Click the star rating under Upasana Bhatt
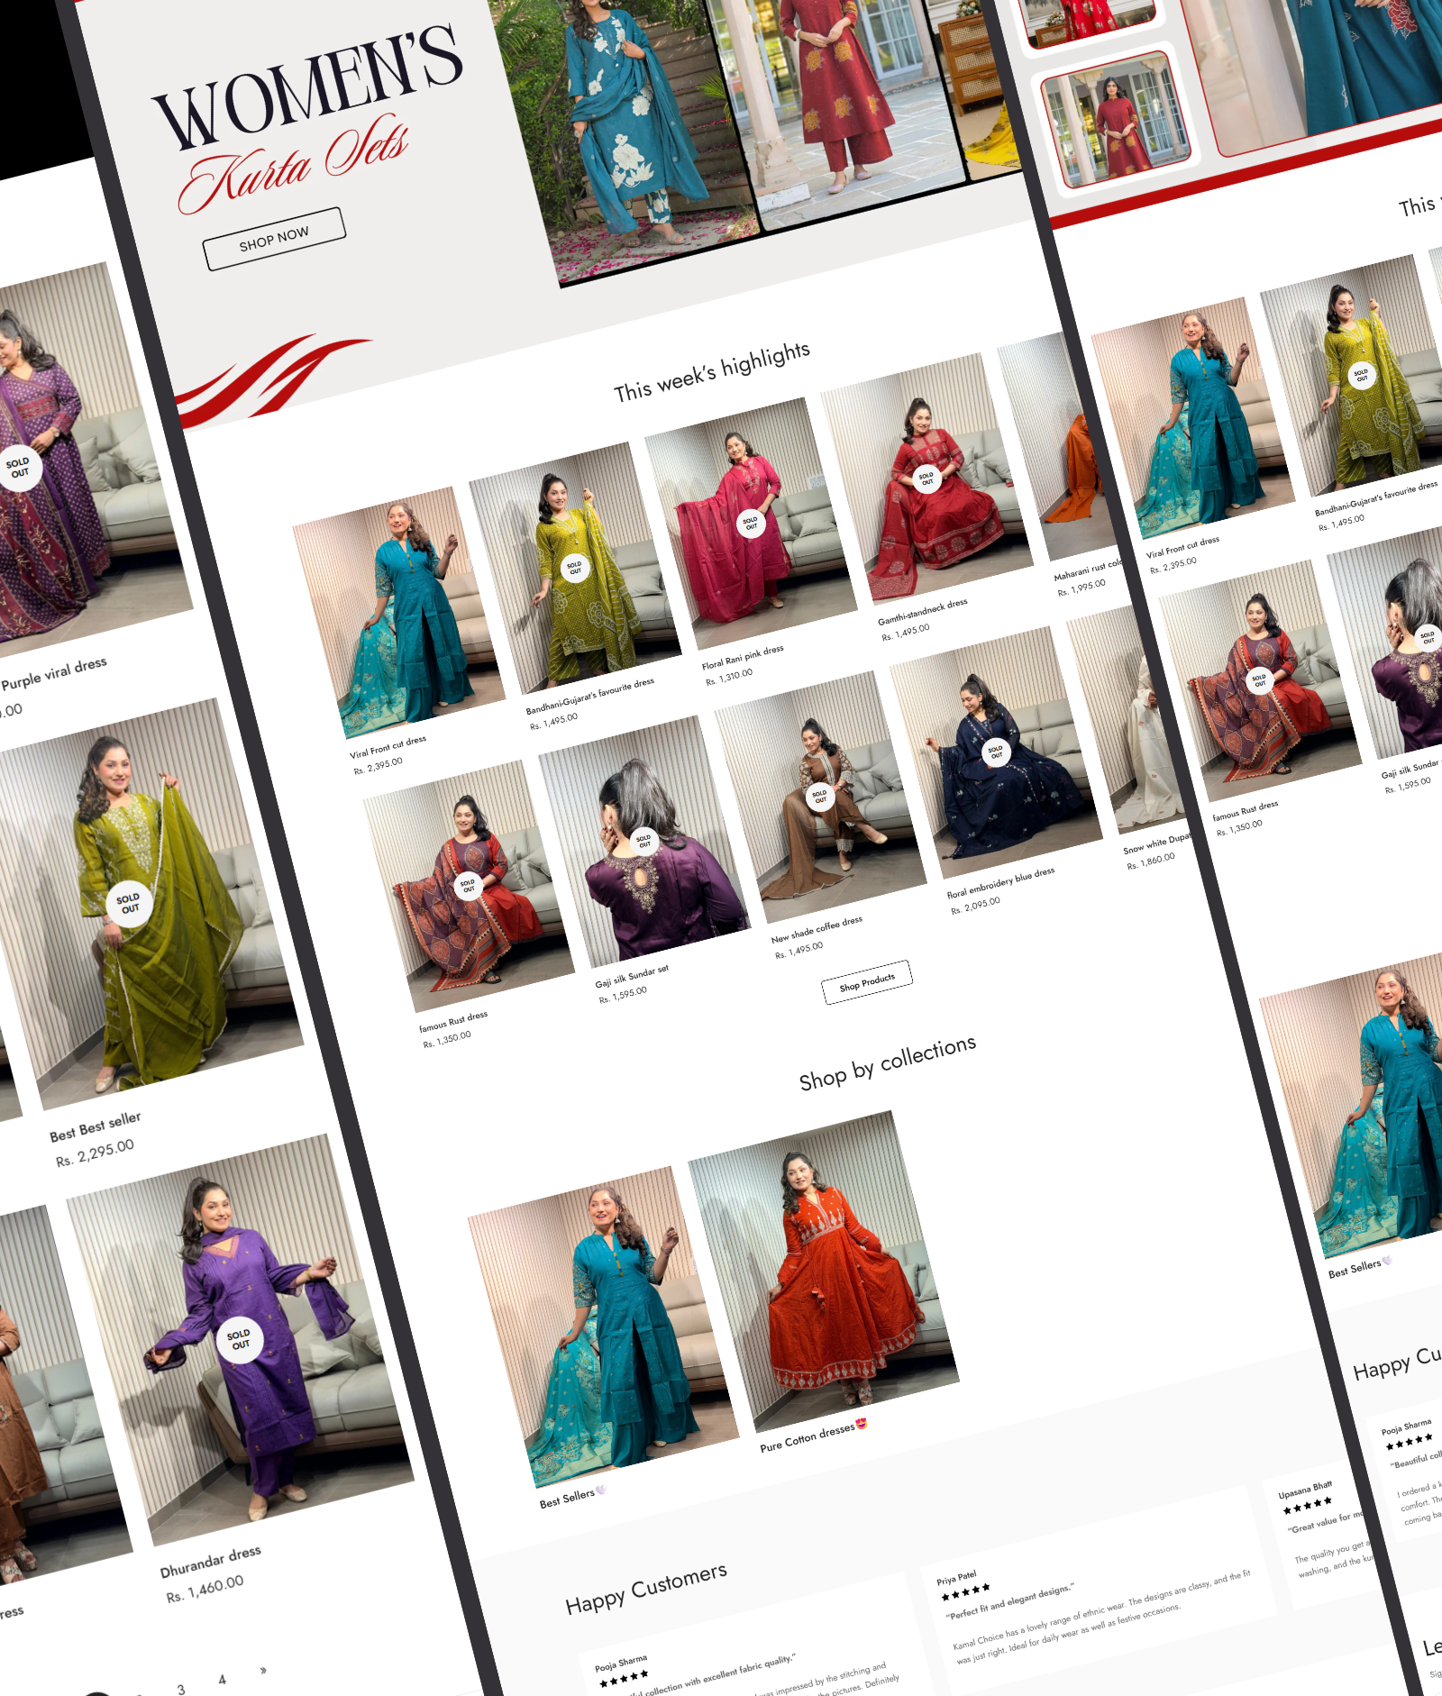This screenshot has height=1696, width=1442. coord(1307,1505)
